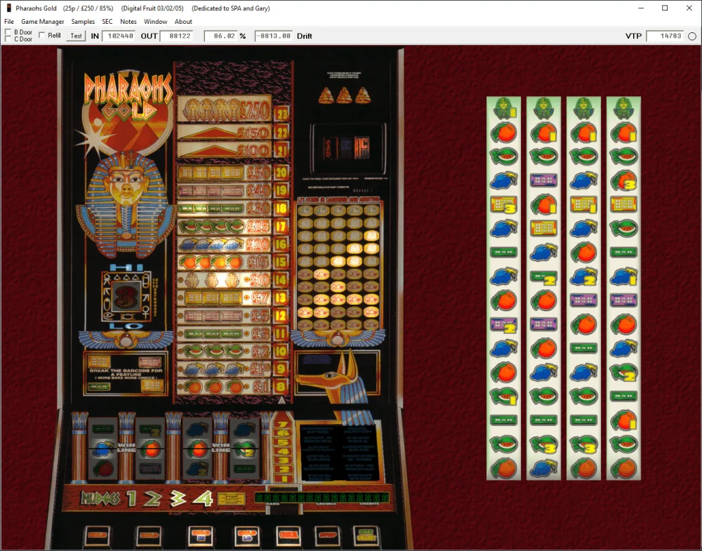Click the round indicator beside VTP
Image resolution: width=702 pixels, height=551 pixels.
click(692, 36)
